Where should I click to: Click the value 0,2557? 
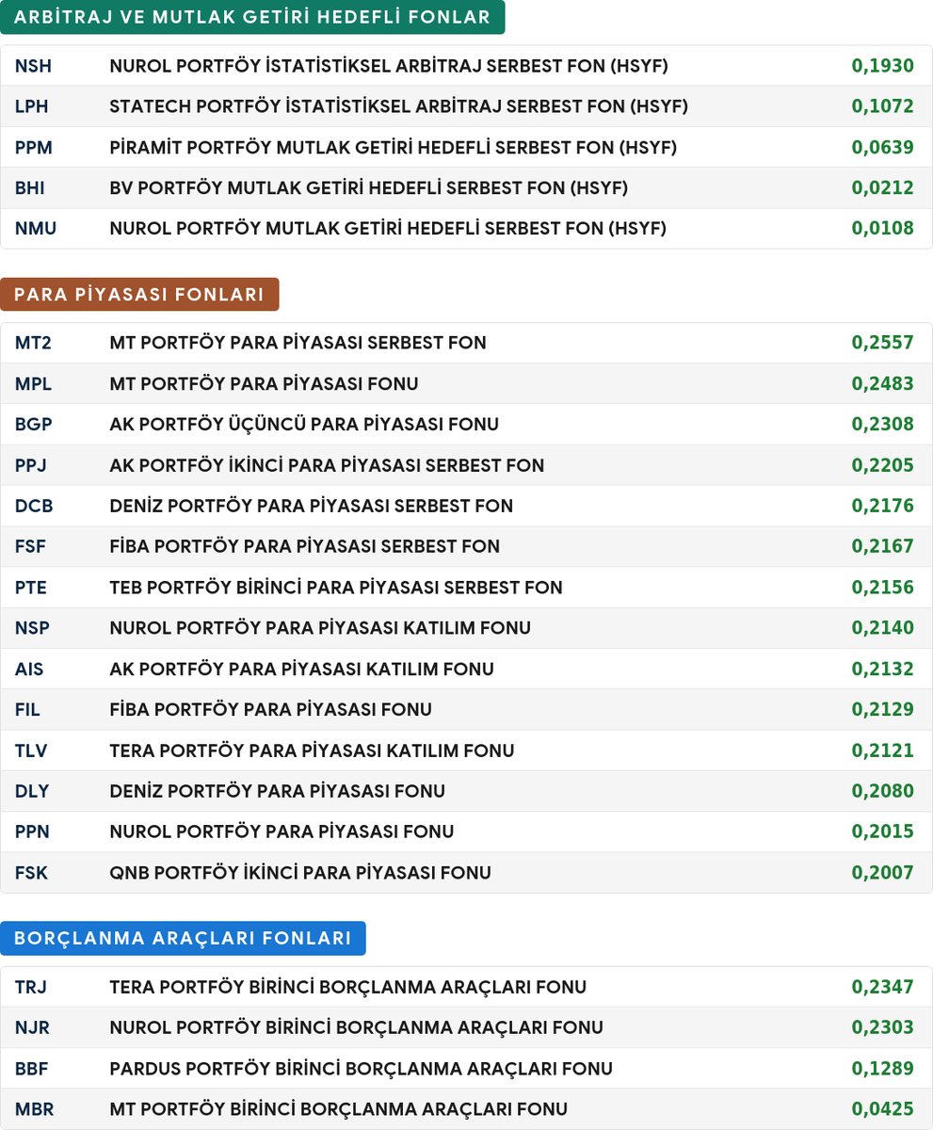883,343
